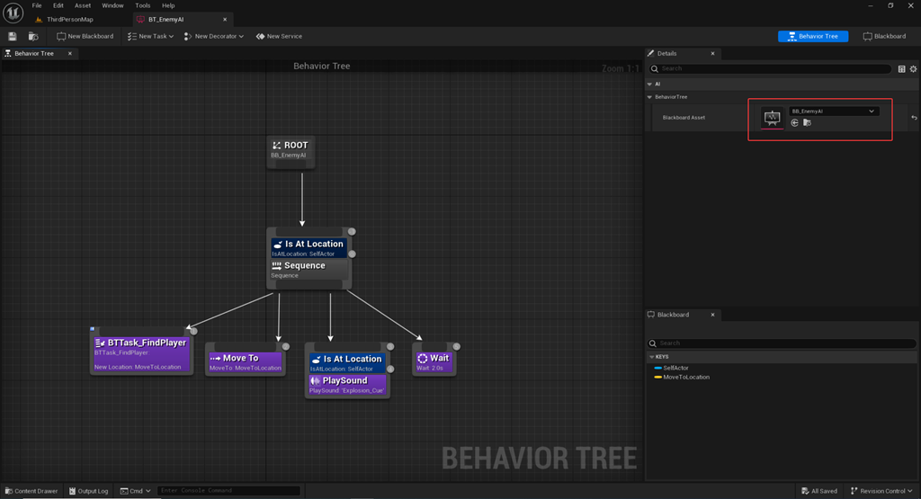The width and height of the screenshot is (921, 499).
Task: Select the BTTask_FindPlayer node
Action: point(141,354)
